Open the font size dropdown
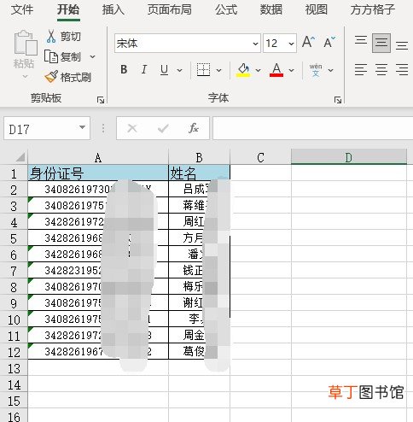This screenshot has width=413, height=422. coord(291,44)
